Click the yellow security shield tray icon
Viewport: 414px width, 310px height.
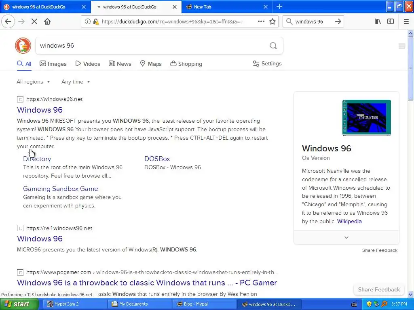point(369,304)
